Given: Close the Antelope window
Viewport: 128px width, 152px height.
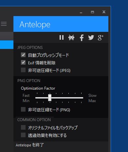Looking at the screenshot, I should pyautogui.click(x=104, y=12).
